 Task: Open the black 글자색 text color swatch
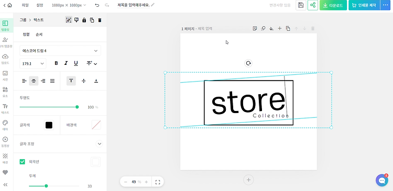(x=49, y=125)
